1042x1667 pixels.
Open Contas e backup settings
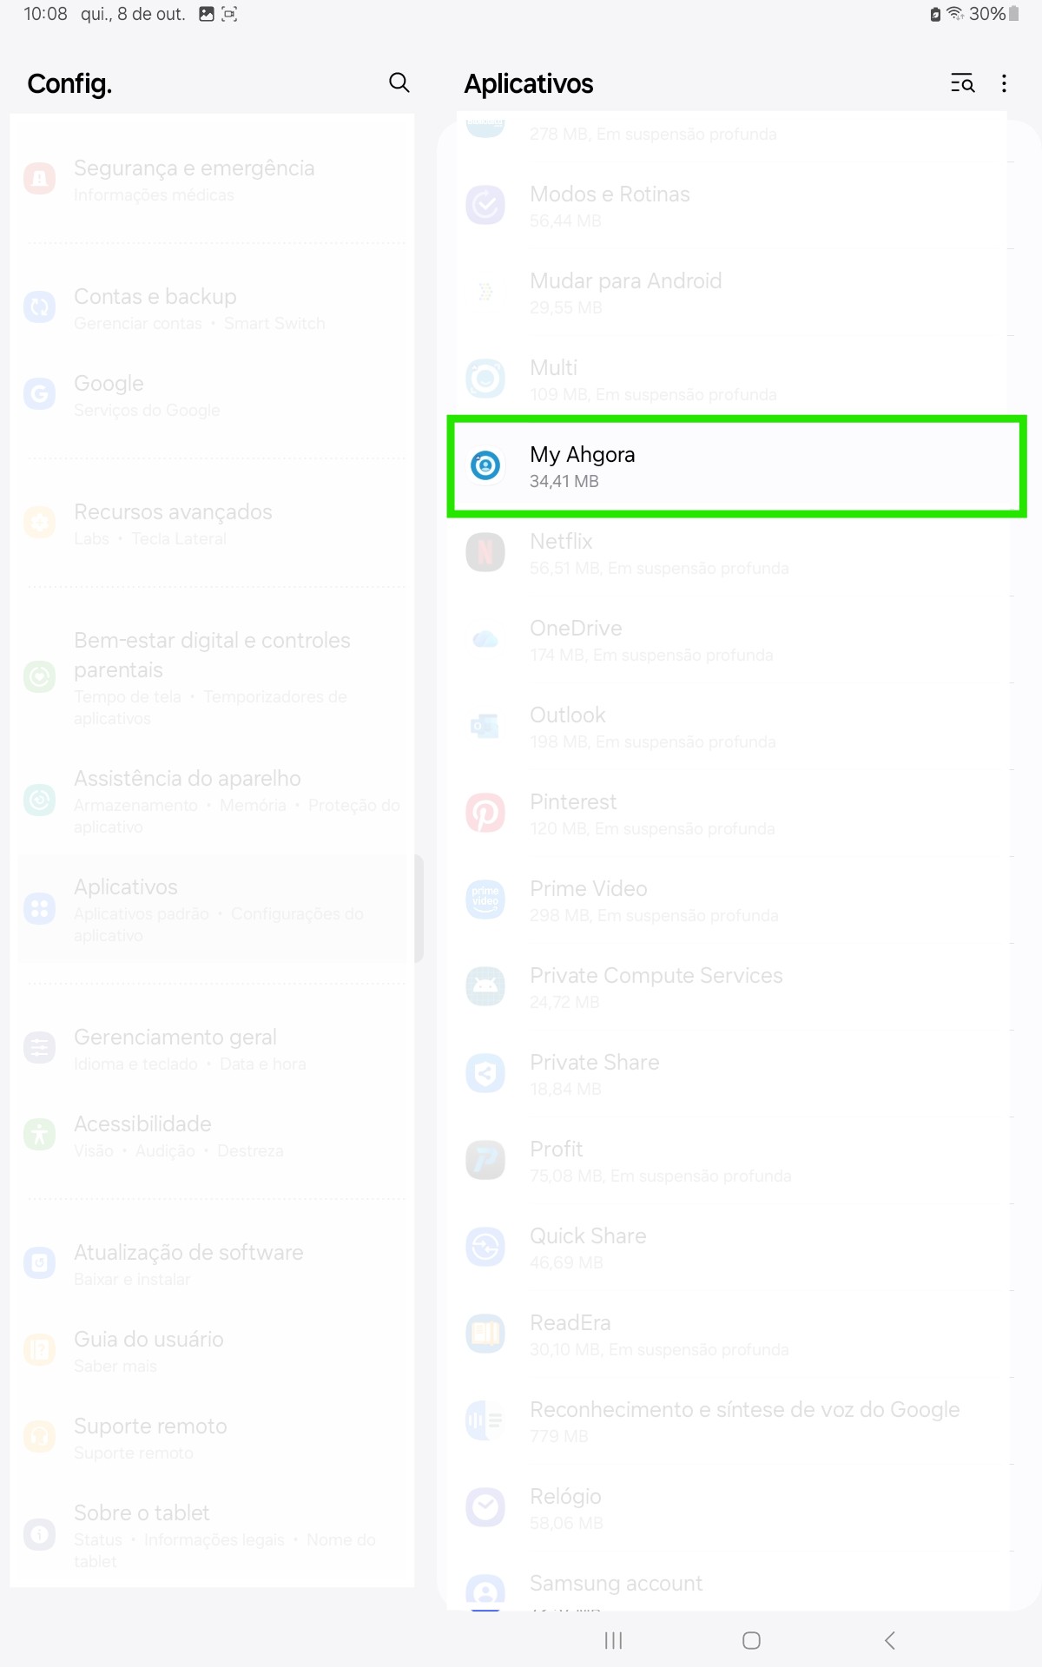(x=212, y=308)
